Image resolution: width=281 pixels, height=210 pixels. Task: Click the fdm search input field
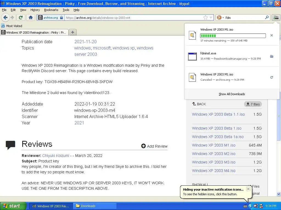245,18
